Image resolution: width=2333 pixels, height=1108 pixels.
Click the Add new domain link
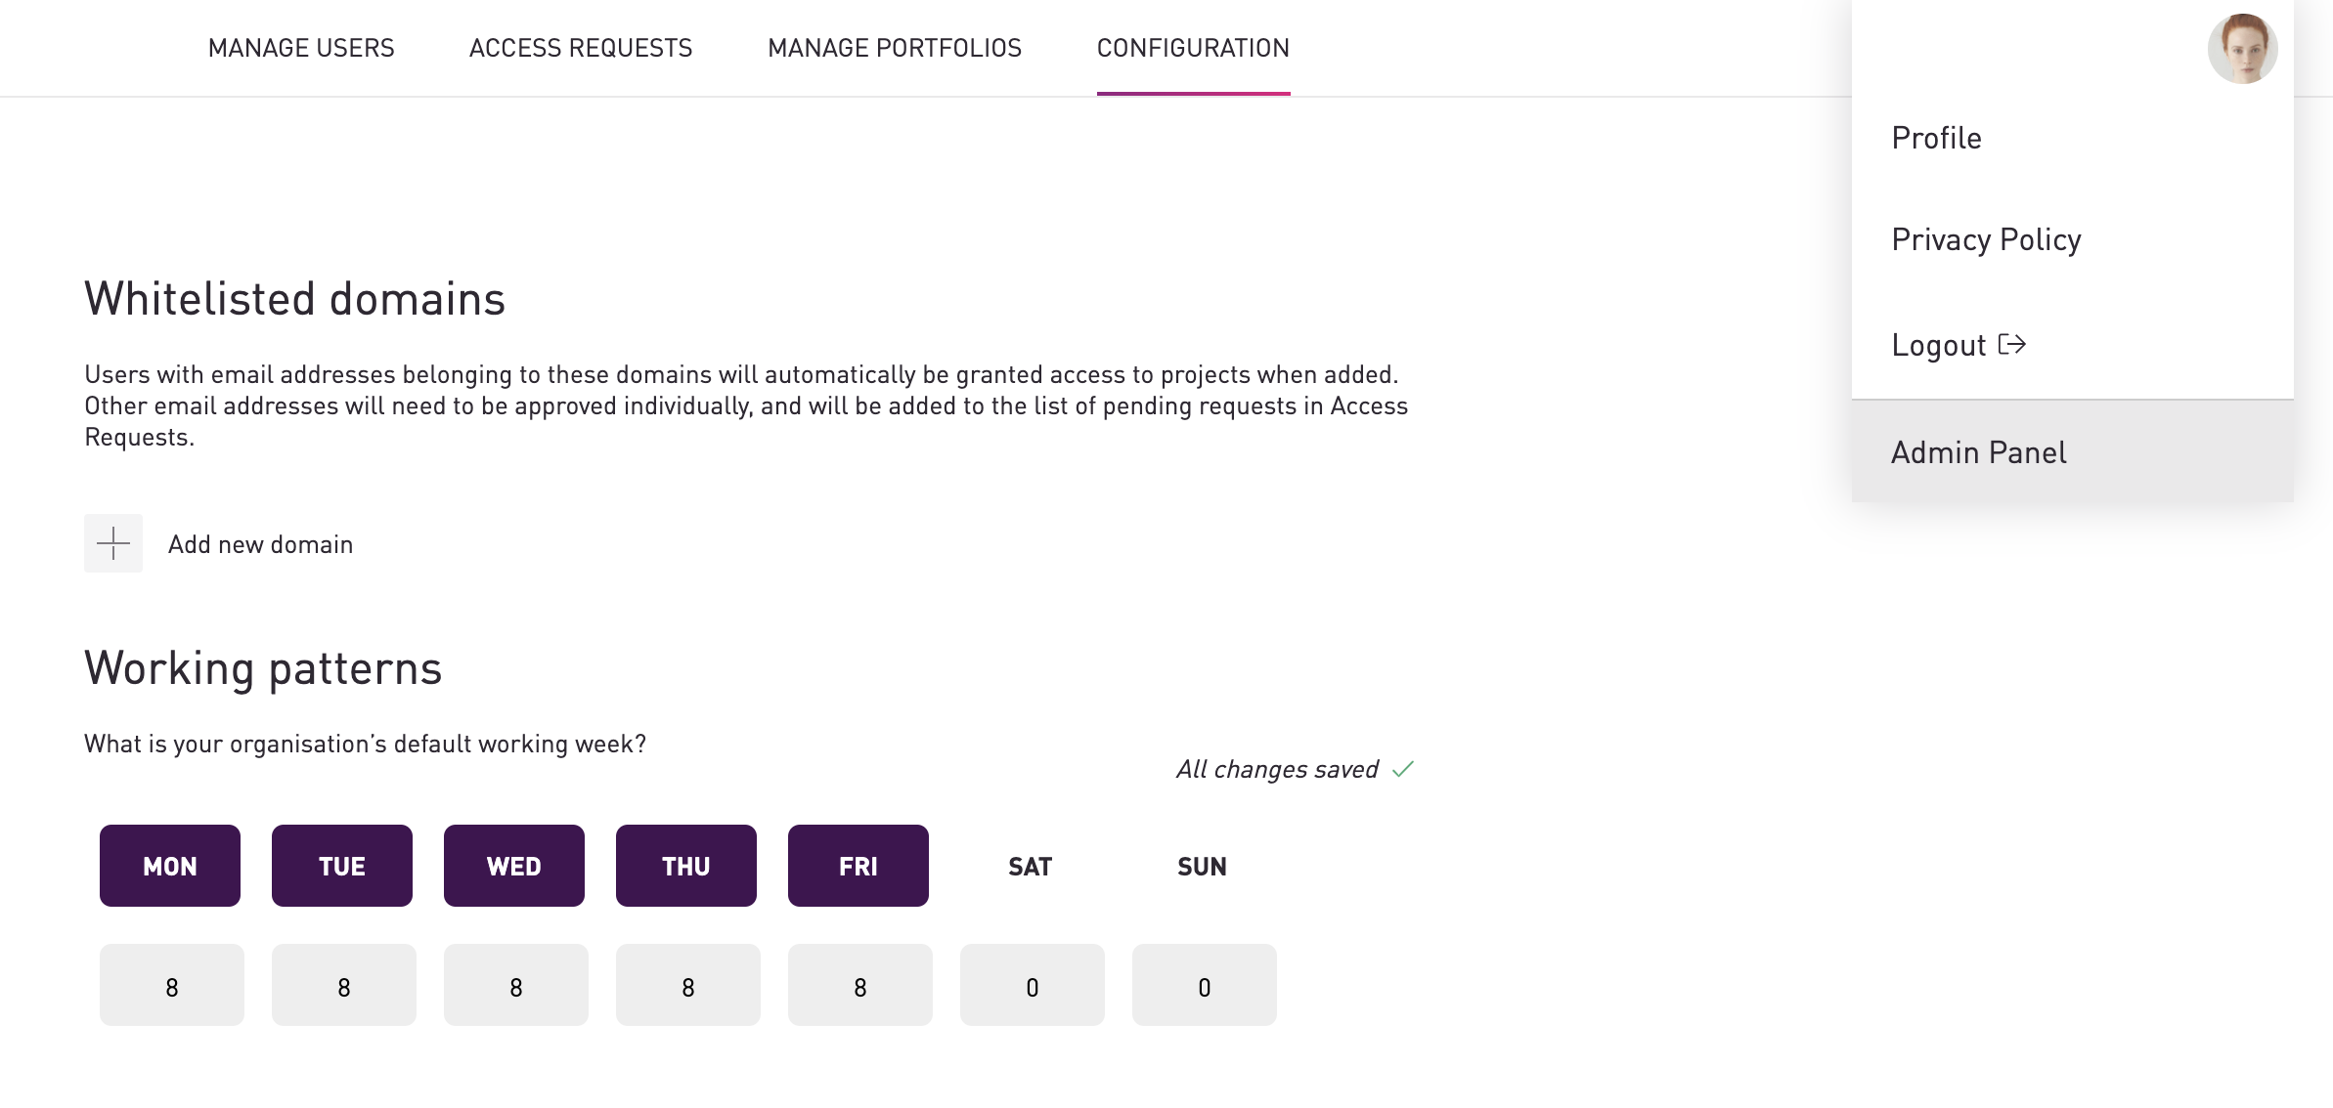pyautogui.click(x=260, y=544)
